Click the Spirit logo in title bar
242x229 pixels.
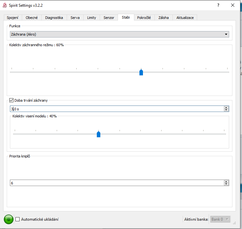point(5,5)
